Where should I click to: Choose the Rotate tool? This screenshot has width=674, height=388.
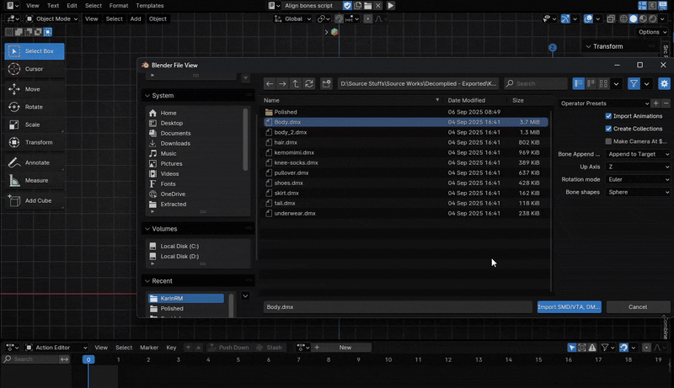click(35, 107)
